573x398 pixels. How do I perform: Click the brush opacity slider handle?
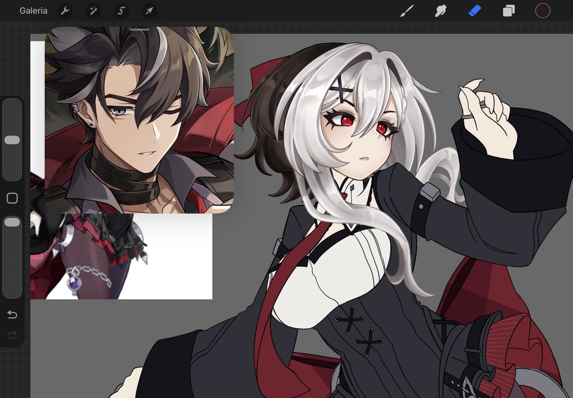point(12,222)
